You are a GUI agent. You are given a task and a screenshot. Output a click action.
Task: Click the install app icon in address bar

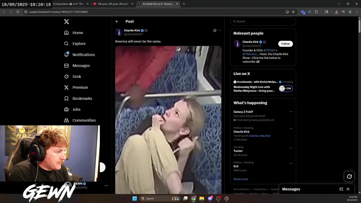pyautogui.click(x=287, y=12)
